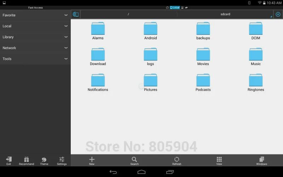Expand the Network section
Viewport: 283px width, 177px height.
click(x=35, y=48)
